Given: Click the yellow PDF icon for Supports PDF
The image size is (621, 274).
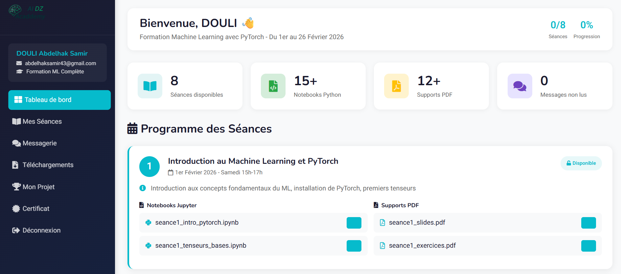Looking at the screenshot, I should point(397,86).
